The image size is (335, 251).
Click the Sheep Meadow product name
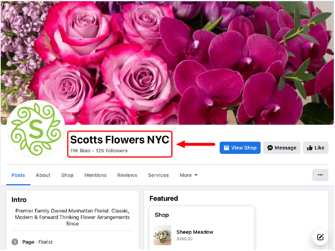(x=195, y=232)
